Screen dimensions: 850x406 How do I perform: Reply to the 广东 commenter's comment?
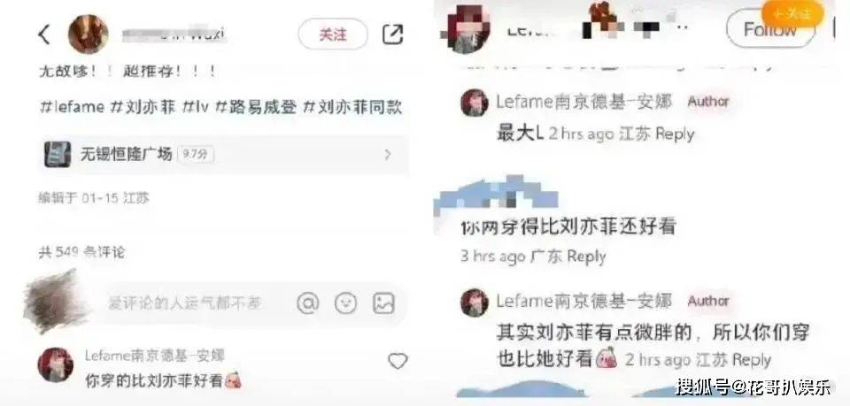tap(586, 257)
